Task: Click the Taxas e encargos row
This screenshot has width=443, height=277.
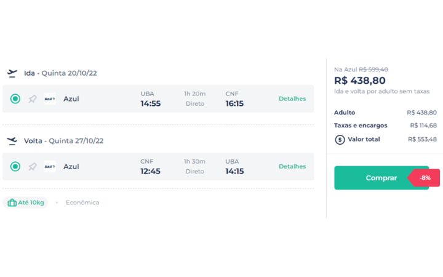Action: (x=385, y=125)
